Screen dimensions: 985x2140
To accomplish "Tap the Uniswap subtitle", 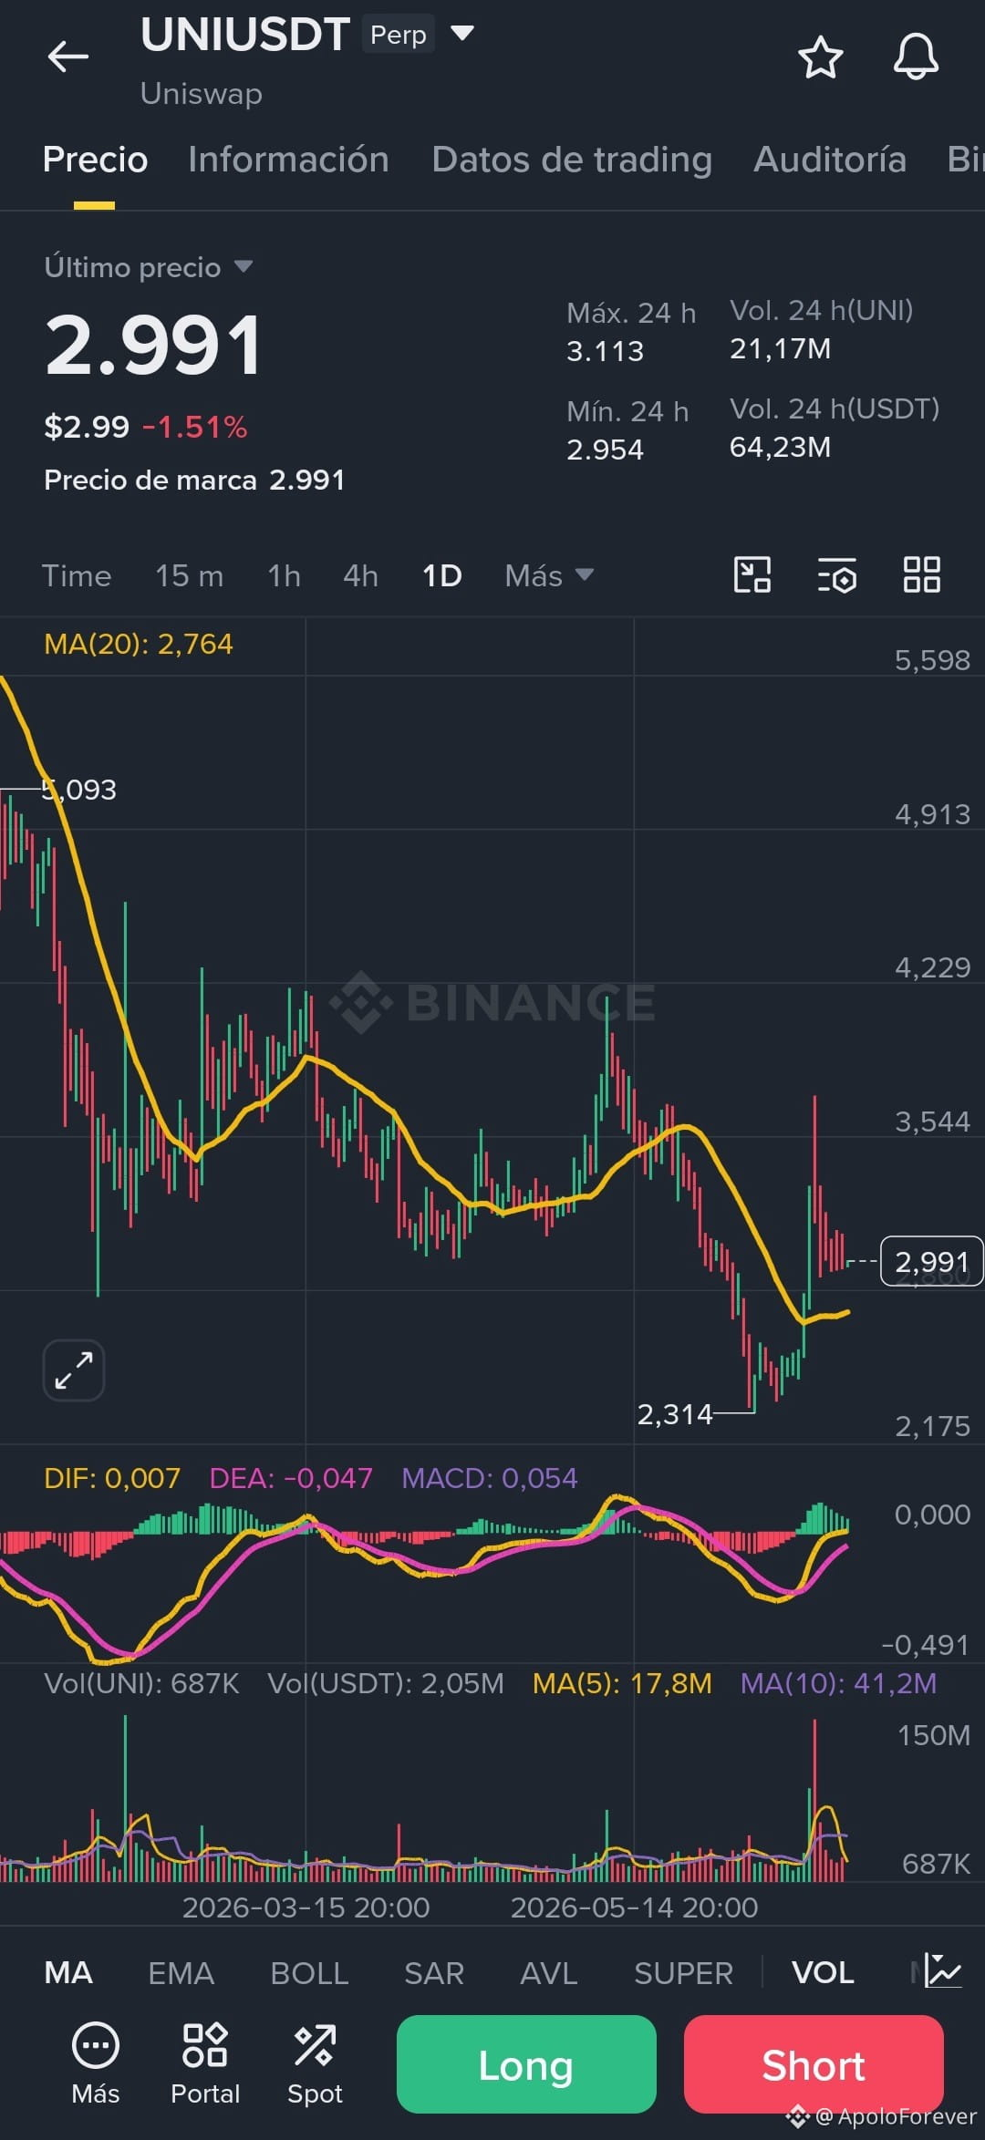I will (202, 94).
